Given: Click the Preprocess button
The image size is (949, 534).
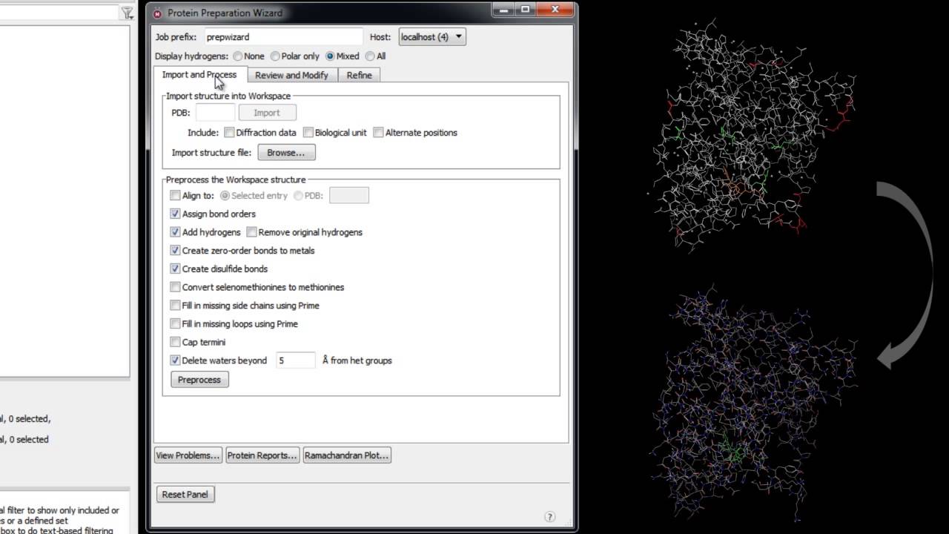Looking at the screenshot, I should [x=199, y=380].
